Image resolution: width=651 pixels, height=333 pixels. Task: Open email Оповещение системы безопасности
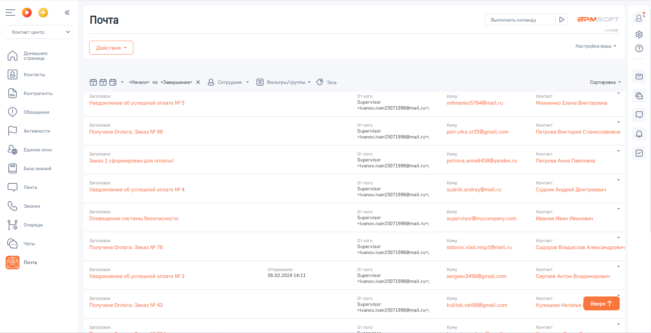[134, 219]
